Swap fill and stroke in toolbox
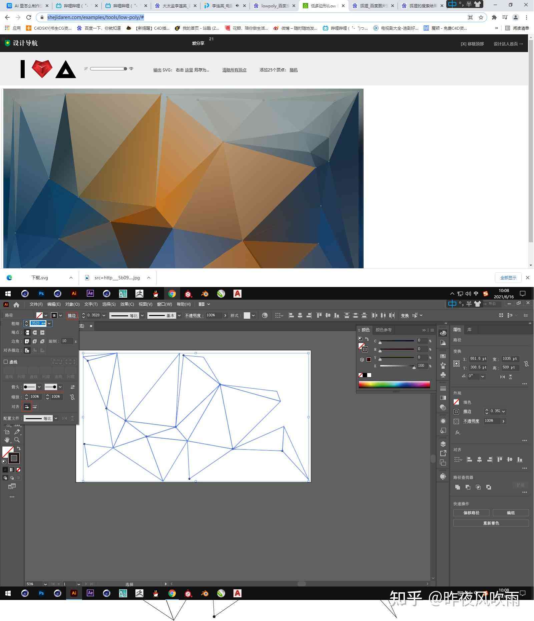534x621 pixels. coord(19,448)
